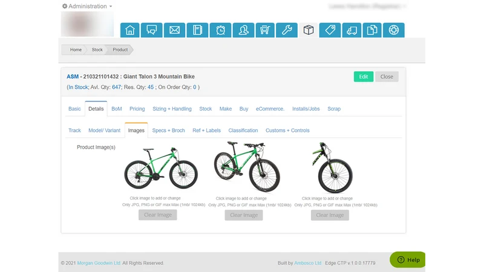The image size is (484, 272).
Task: Open the Home icon in the navigation bar
Action: pos(129,30)
